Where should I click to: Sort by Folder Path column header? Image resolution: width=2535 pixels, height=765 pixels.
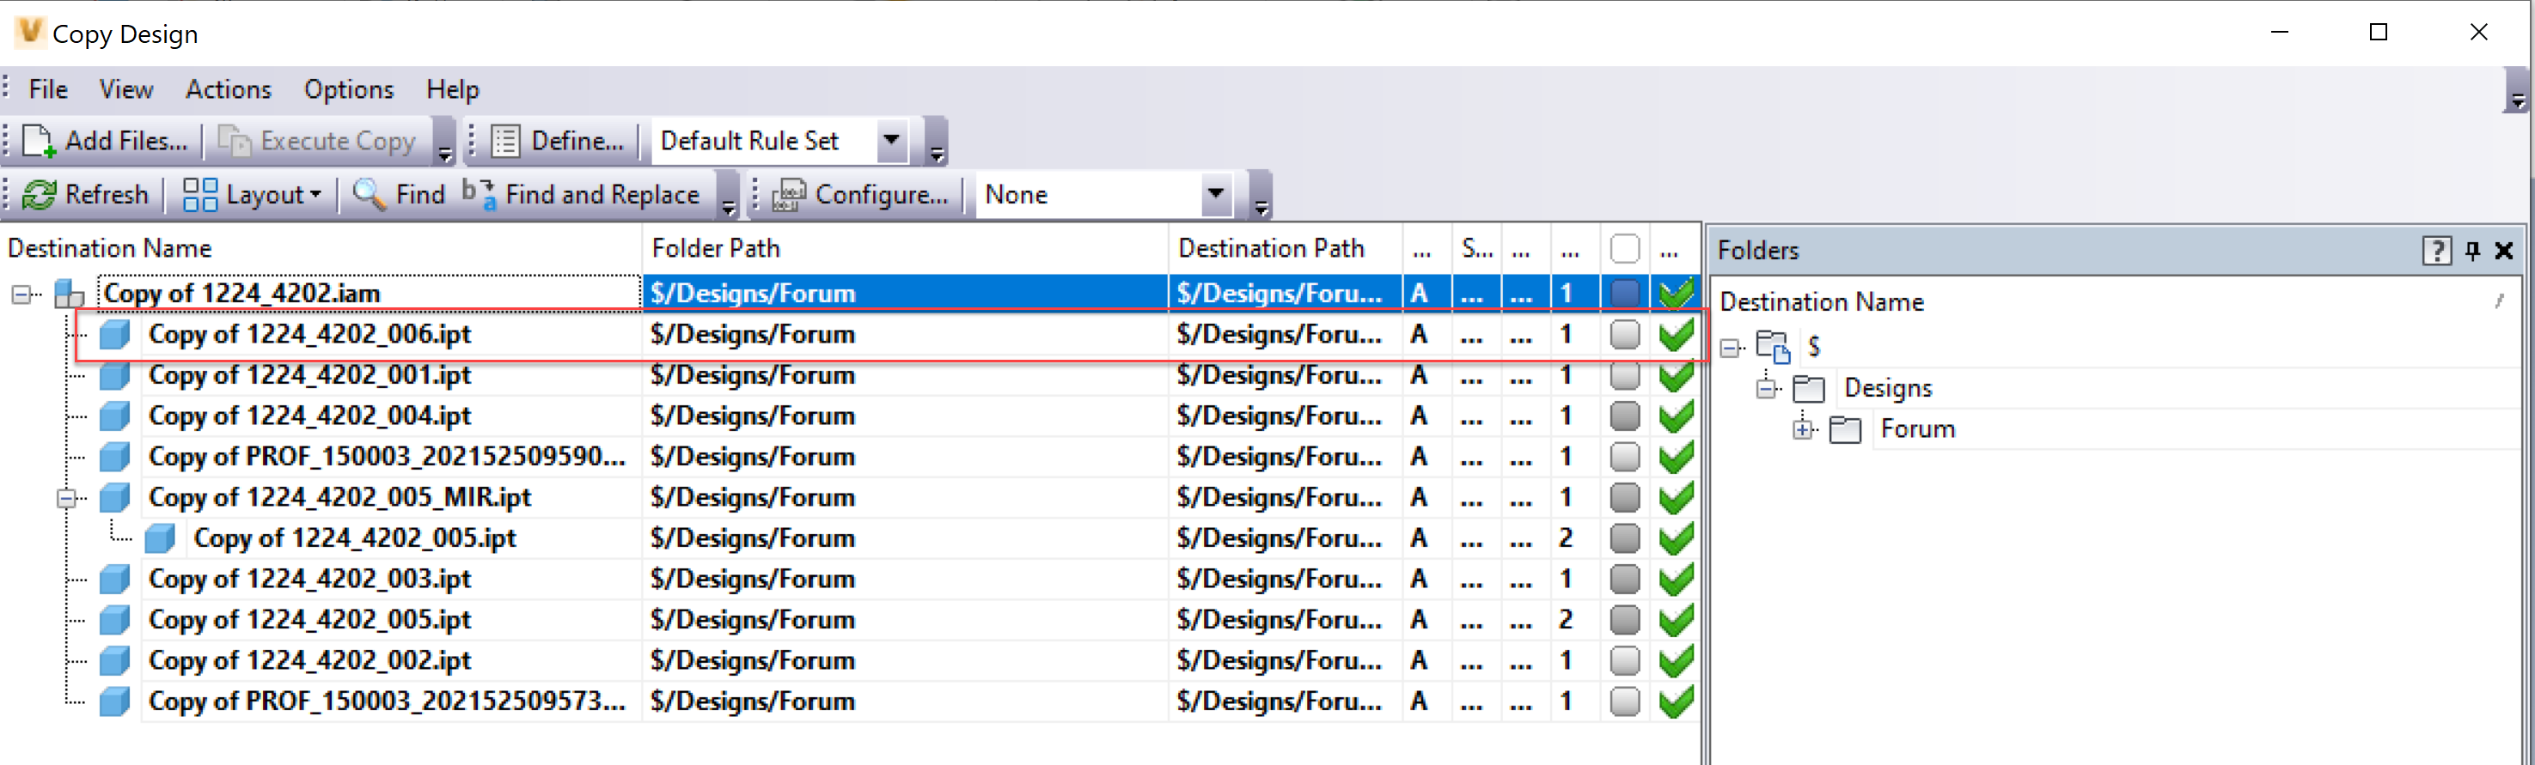(x=906, y=249)
